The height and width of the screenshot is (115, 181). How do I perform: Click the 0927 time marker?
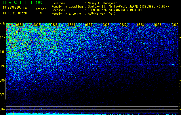coord(123,25)
